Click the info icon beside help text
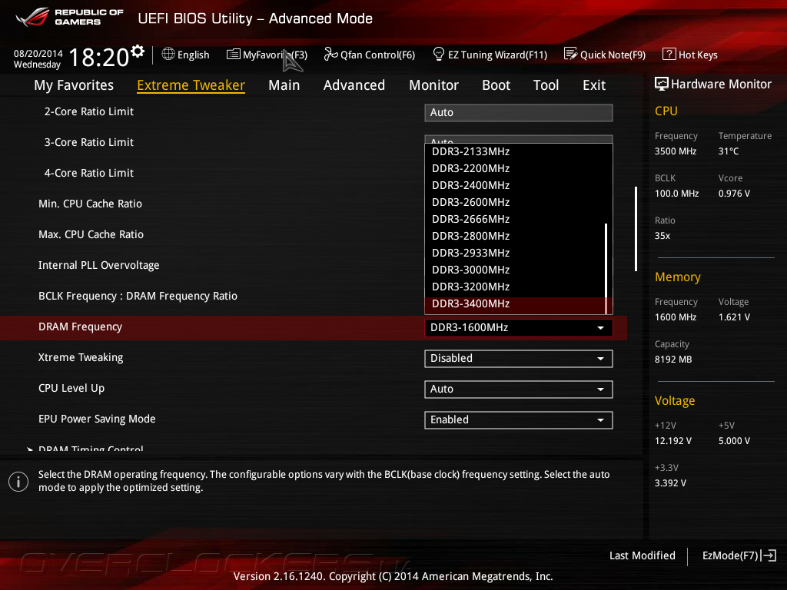The width and height of the screenshot is (787, 590). (x=18, y=482)
